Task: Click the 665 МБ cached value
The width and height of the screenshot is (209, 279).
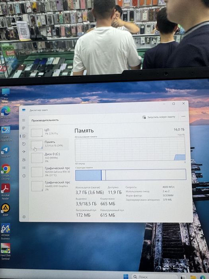Action: (108, 204)
